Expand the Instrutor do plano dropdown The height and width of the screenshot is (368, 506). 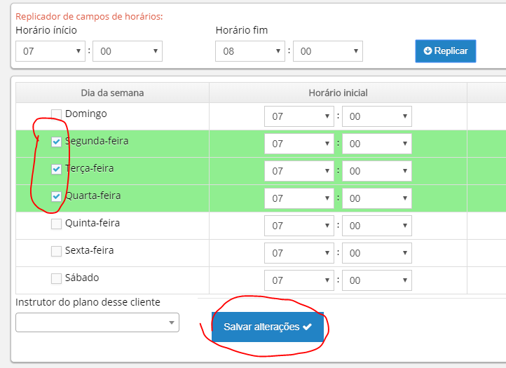pyautogui.click(x=97, y=322)
